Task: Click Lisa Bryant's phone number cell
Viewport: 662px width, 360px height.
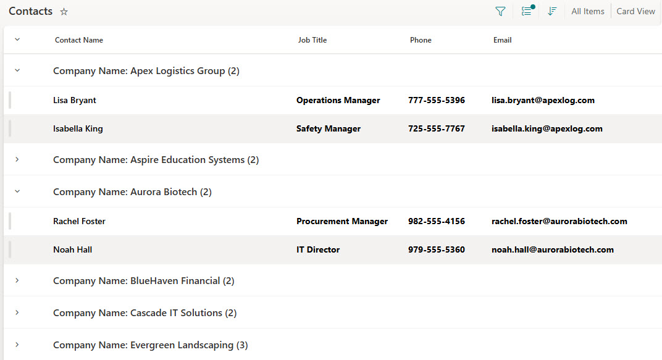Action: tap(436, 100)
